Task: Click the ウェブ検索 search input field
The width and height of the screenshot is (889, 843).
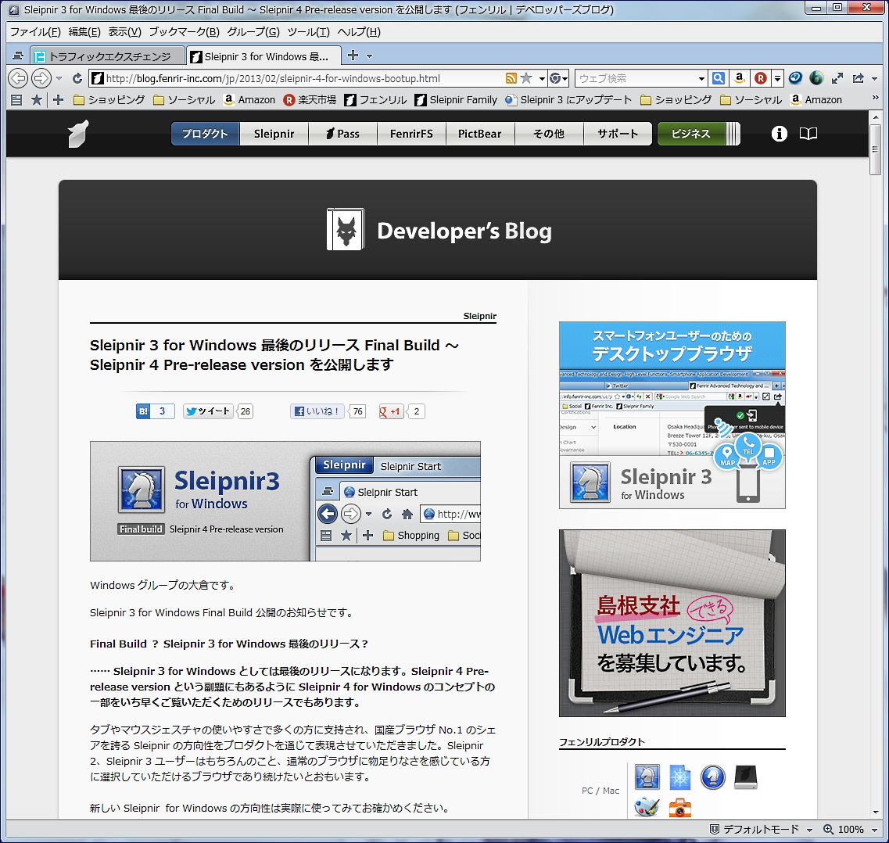Action: pos(635,78)
